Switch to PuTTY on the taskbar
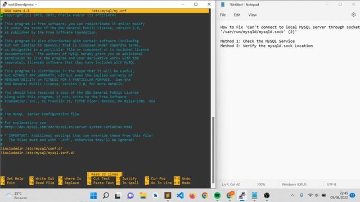The height and width of the screenshot is (202, 360). [242, 195]
